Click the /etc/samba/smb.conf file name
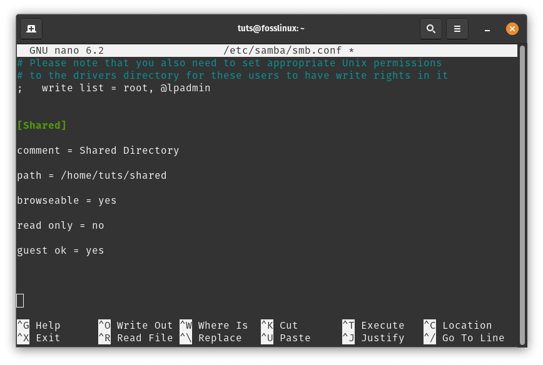Viewport: 543px width, 365px height. [283, 51]
